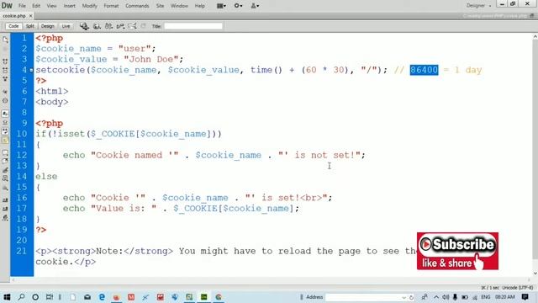Screen dimensions: 538x303
Task: Click the highlighted 86400 text
Action: coord(424,70)
